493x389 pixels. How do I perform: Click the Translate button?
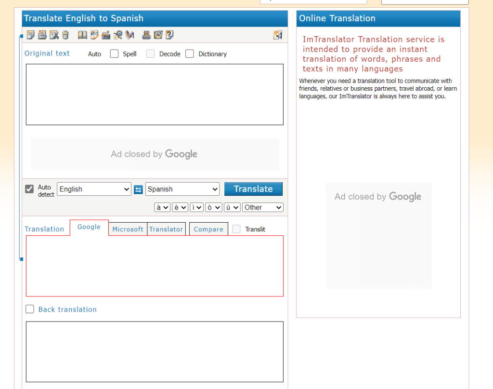tap(253, 189)
